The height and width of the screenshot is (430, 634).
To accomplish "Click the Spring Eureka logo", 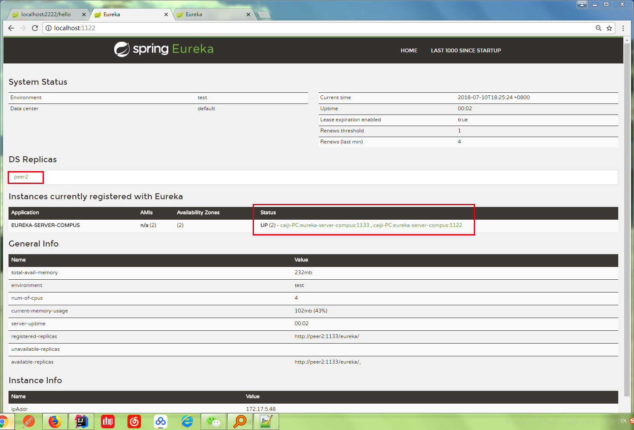I will (164, 49).
